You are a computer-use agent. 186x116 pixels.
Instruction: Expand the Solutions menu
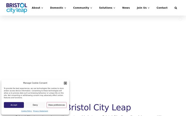point(107,8)
